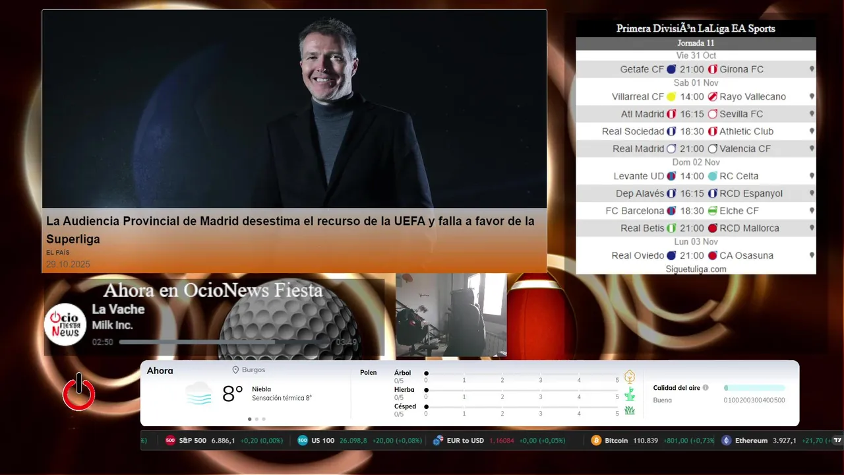Click the Girona FC team crest
The height and width of the screenshot is (475, 844).
pos(712,69)
